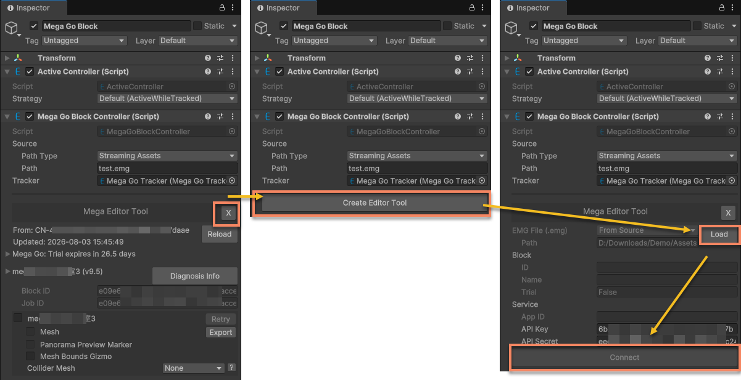Open Static flags dropdown arrow in right Inspector
The width and height of the screenshot is (741, 380).
coord(734,26)
